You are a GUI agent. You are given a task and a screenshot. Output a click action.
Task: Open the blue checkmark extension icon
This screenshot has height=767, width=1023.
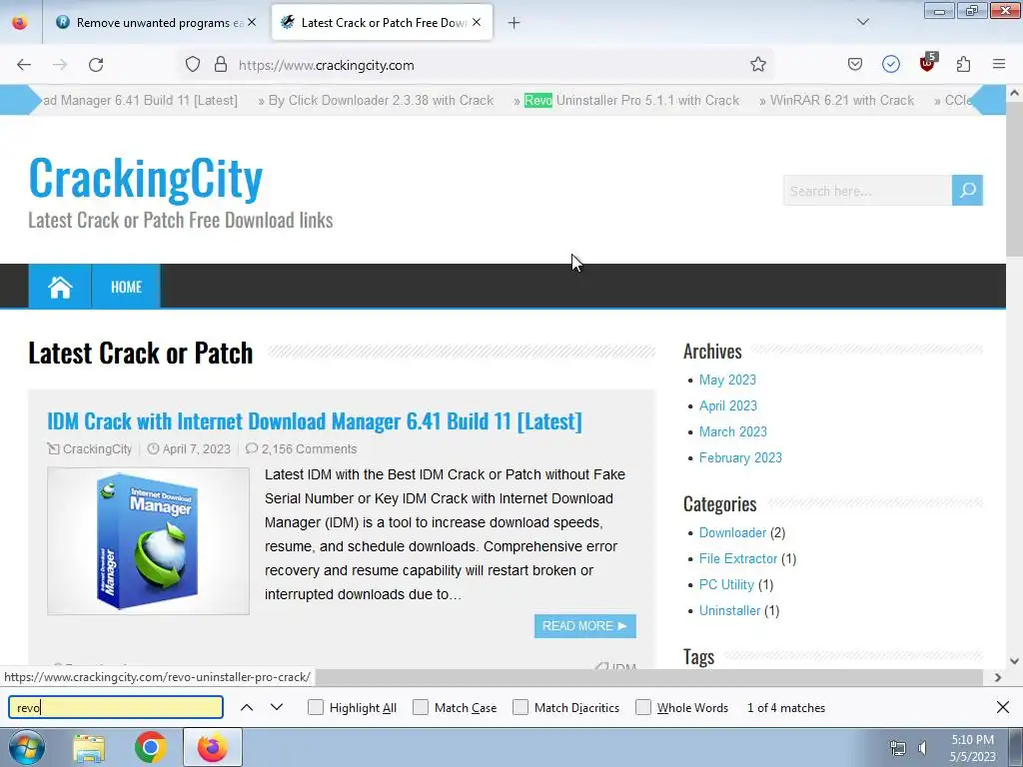tap(890, 64)
